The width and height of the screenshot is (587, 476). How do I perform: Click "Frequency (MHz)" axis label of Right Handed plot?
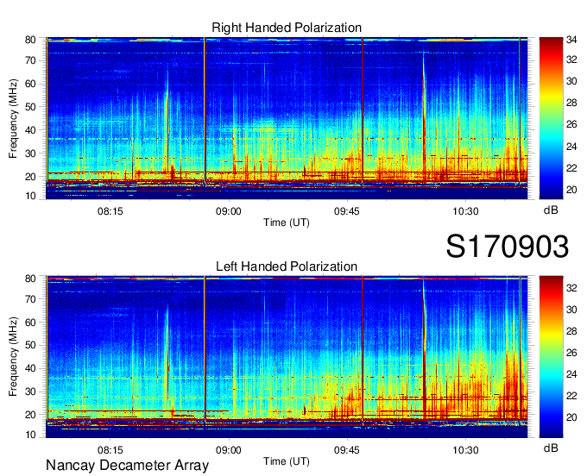13,118
